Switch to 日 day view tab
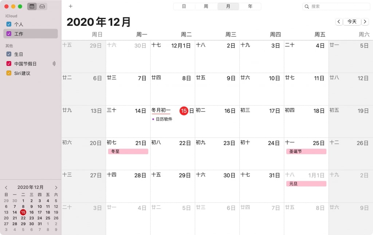The height and width of the screenshot is (235, 373). point(184,7)
